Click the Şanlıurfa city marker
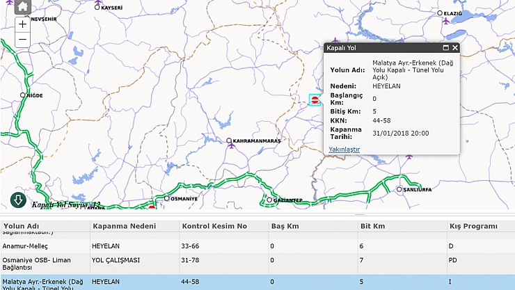Screen dimensions: 515x290 [399, 189]
